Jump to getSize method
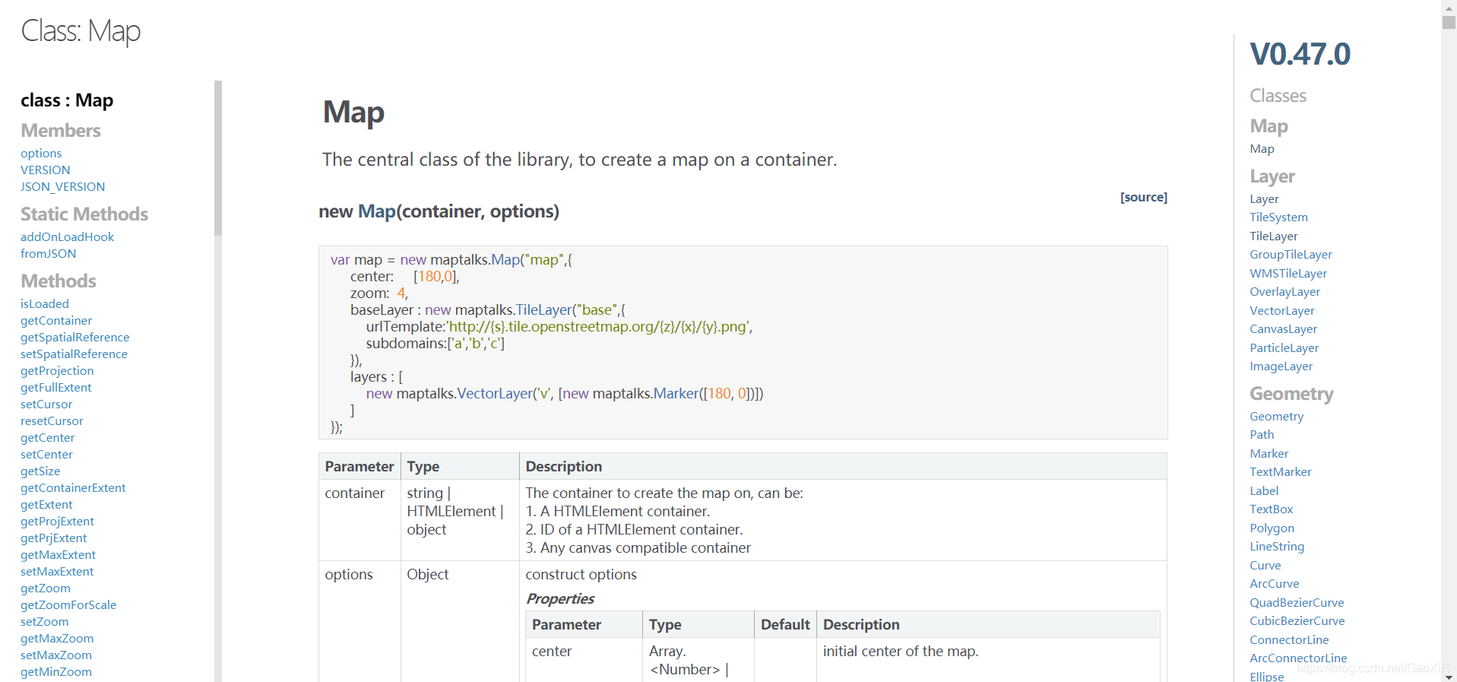Image resolution: width=1457 pixels, height=682 pixels. click(40, 471)
